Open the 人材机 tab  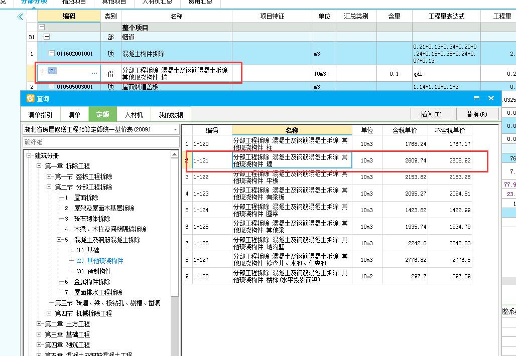(x=134, y=115)
